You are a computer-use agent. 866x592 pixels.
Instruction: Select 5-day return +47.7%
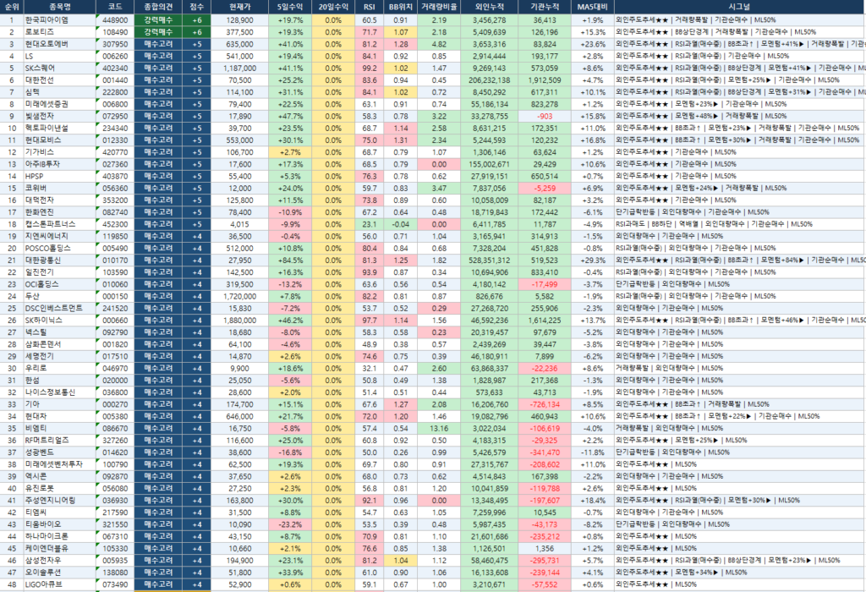[290, 116]
